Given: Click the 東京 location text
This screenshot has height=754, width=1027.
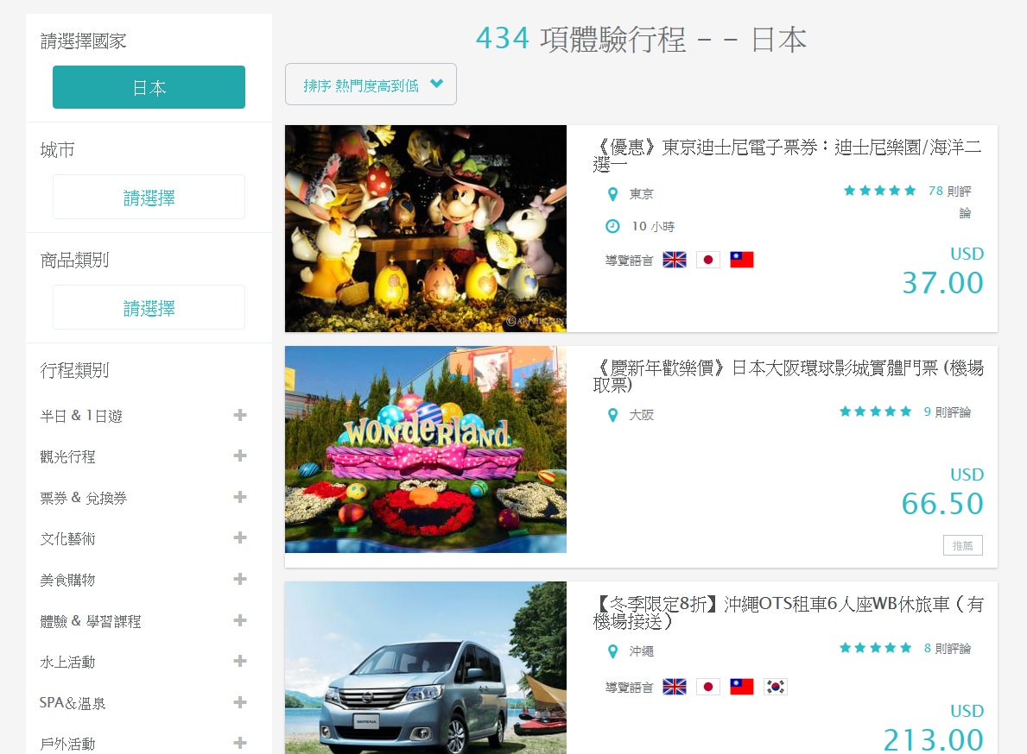Looking at the screenshot, I should (x=642, y=194).
